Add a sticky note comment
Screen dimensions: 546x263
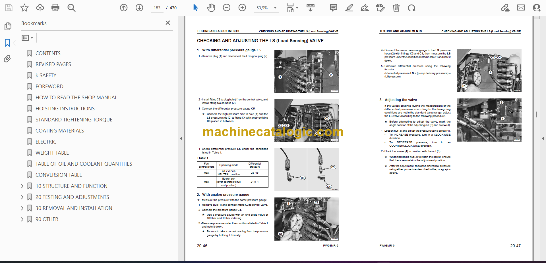[334, 8]
